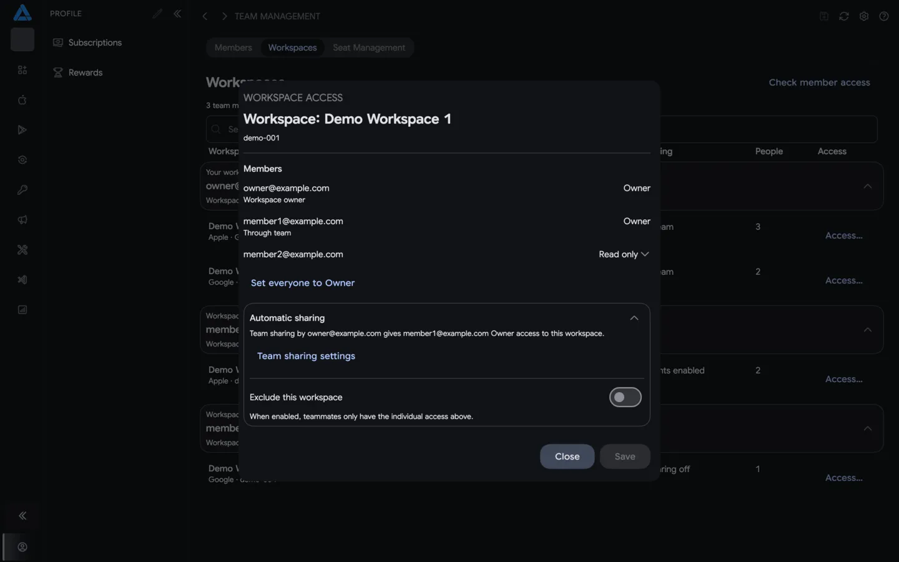
Task: Open settings via the gear icon
Action: (864, 16)
